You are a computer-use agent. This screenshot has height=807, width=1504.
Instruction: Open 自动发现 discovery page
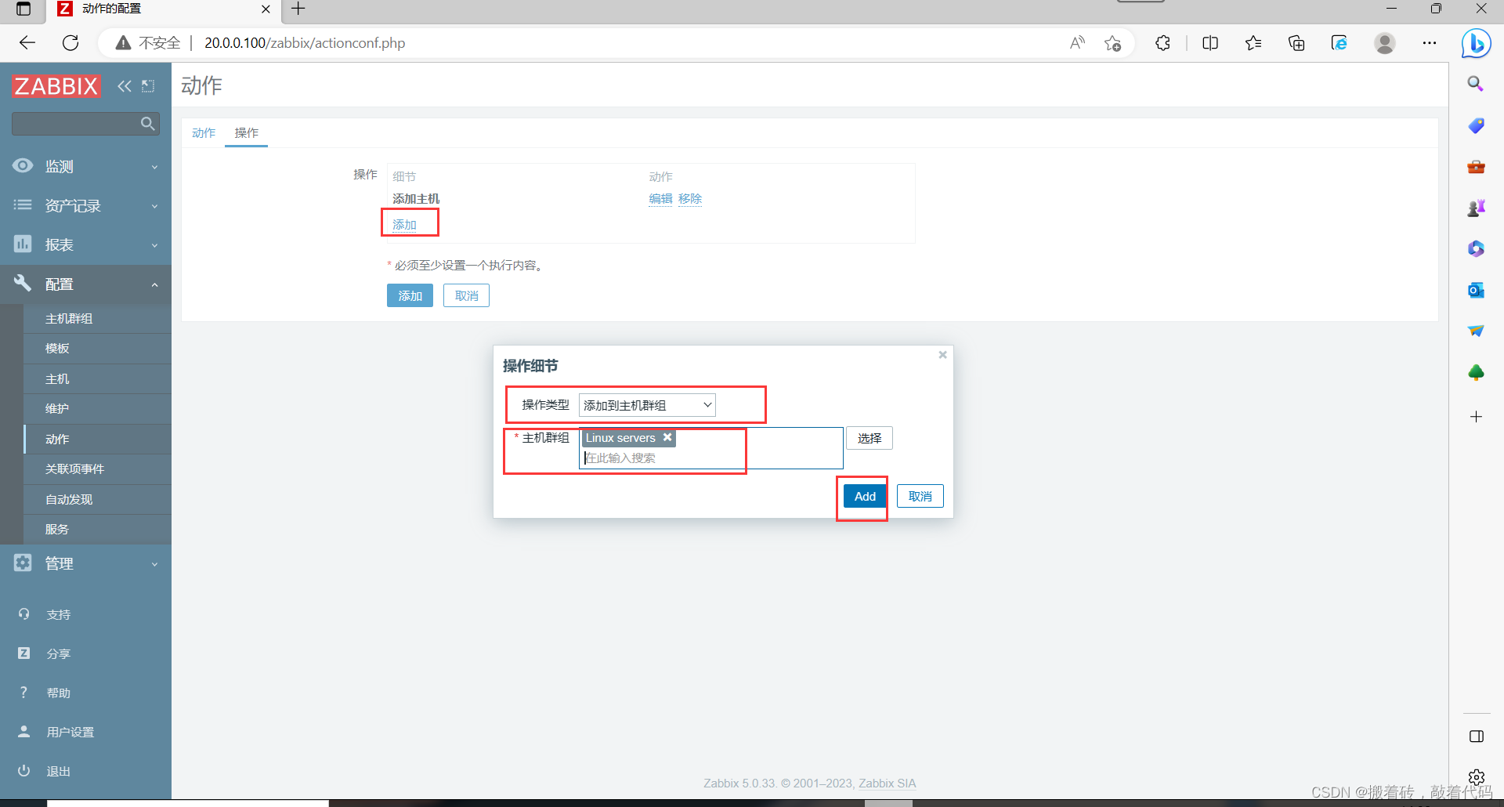pyautogui.click(x=69, y=499)
